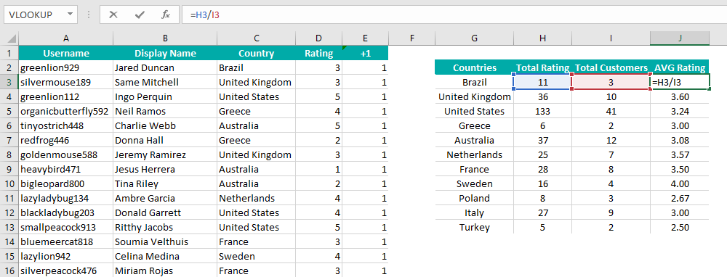The height and width of the screenshot is (277, 727).
Task: Select the Ingo Perquin cell
Action: 165,97
